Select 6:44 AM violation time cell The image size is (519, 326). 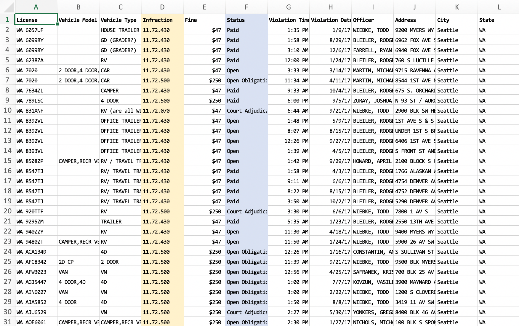coord(288,111)
